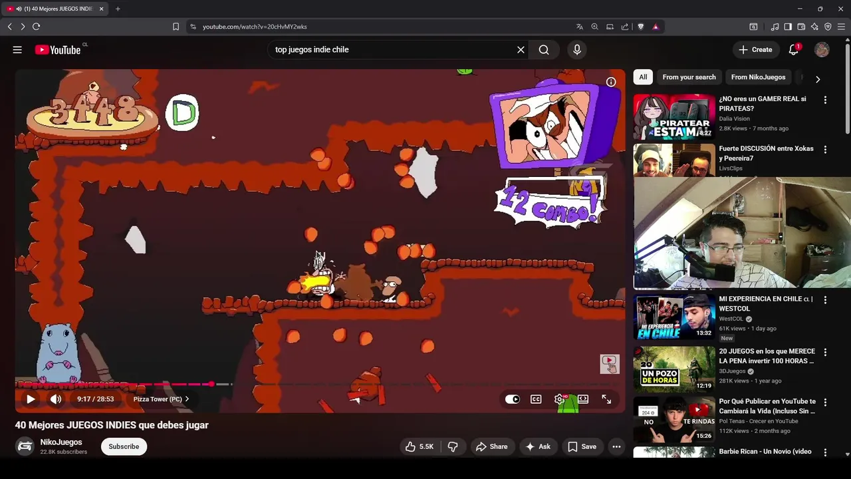Run search with magnifier button
Screen dimensions: 851x479
point(544,50)
